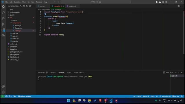Open the Manage gear icon

3,92
